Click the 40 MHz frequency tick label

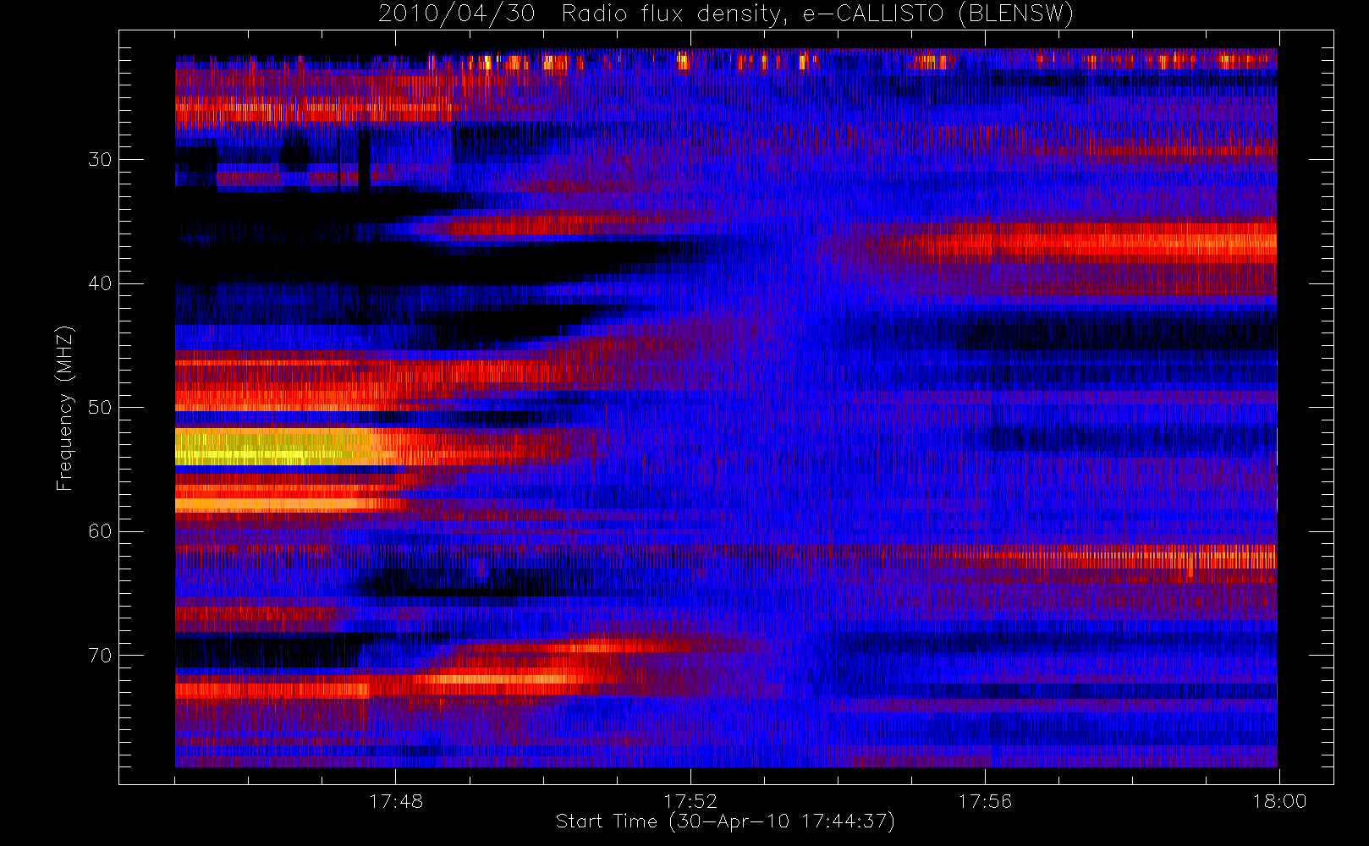pyautogui.click(x=100, y=283)
